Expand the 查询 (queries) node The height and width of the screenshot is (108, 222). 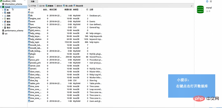point(3,22)
